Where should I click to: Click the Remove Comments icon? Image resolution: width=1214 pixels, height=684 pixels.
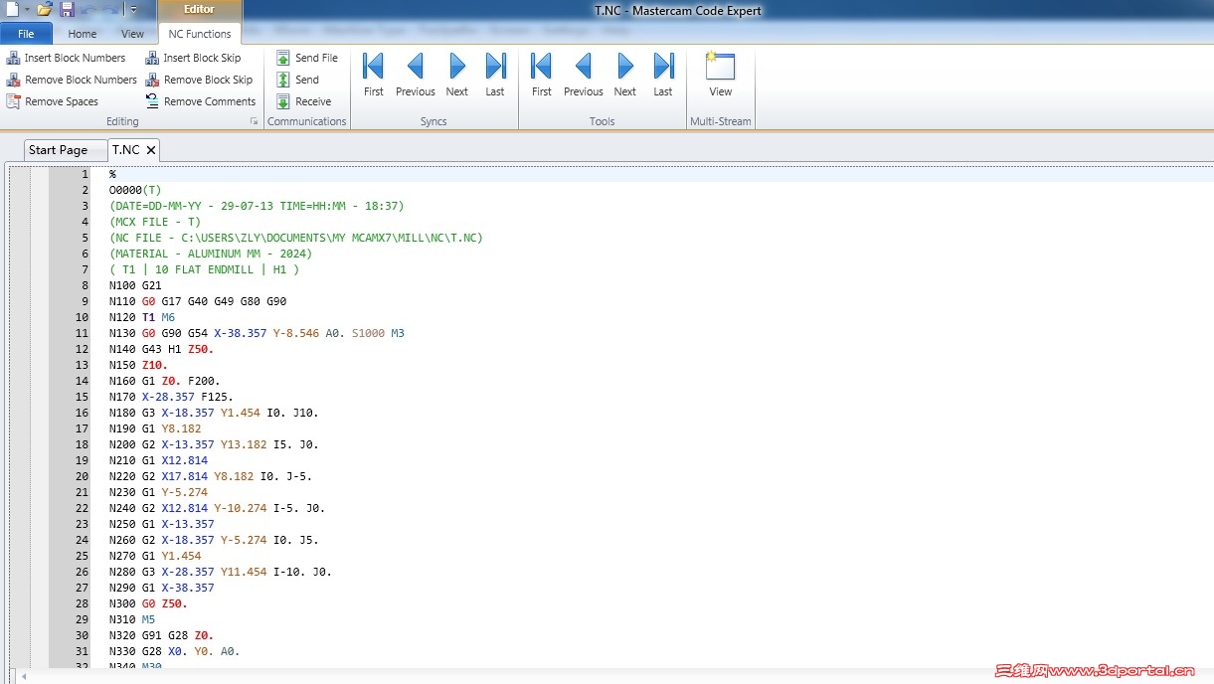click(x=152, y=101)
